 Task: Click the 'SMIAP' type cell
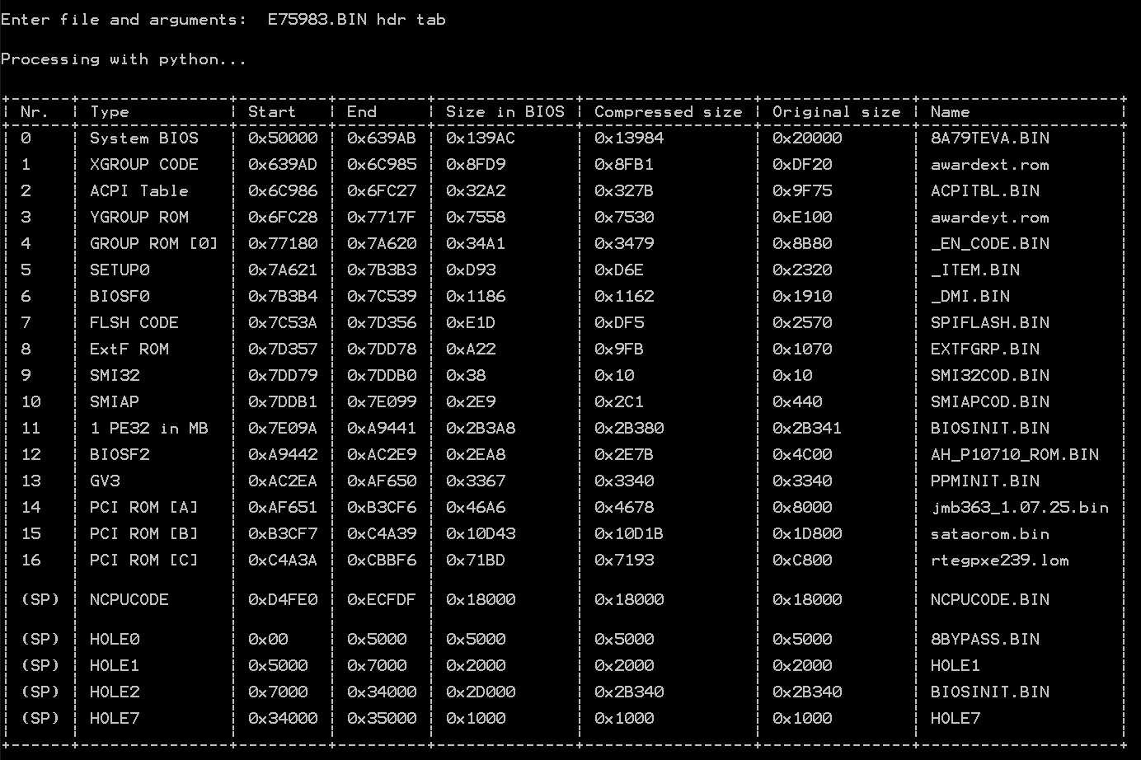point(115,402)
